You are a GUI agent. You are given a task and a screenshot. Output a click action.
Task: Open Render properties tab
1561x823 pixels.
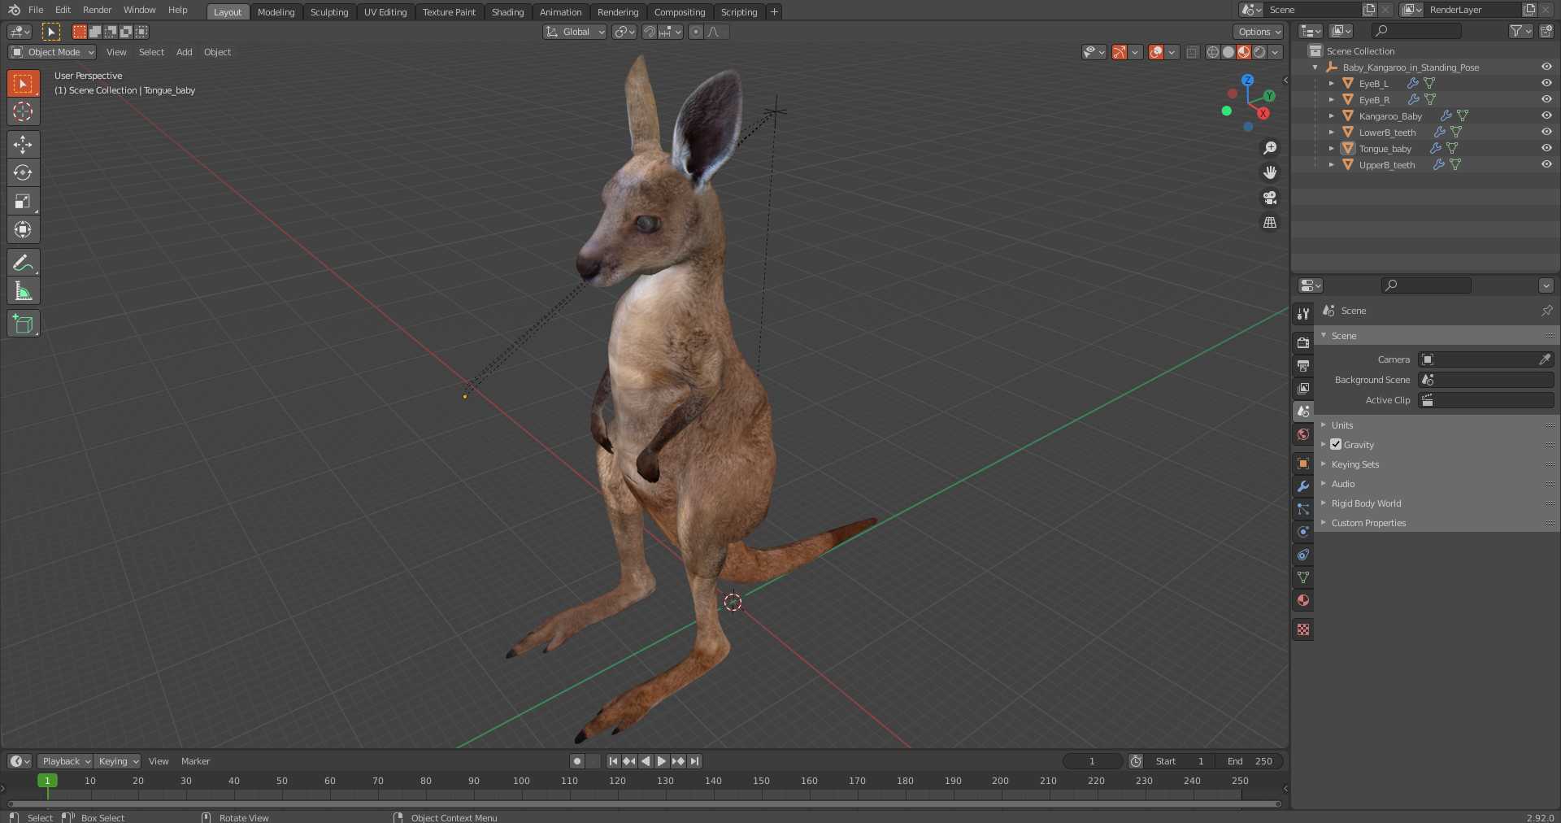click(1303, 343)
